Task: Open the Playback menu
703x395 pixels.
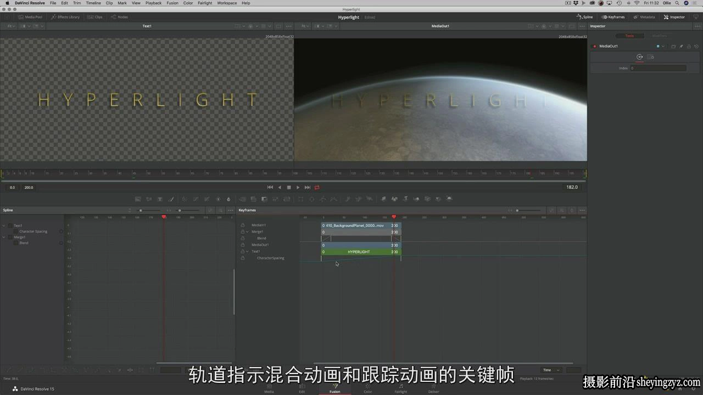Action: (x=153, y=3)
